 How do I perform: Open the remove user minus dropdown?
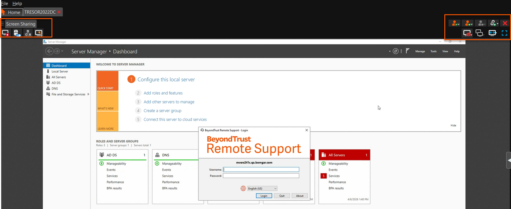pyautogui.click(x=481, y=23)
